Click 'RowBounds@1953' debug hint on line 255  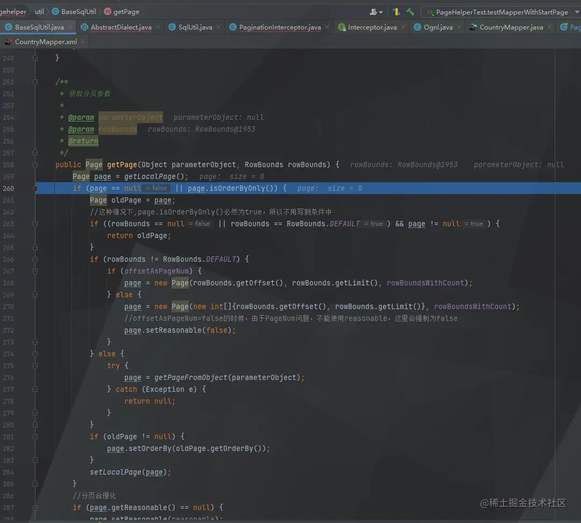225,129
